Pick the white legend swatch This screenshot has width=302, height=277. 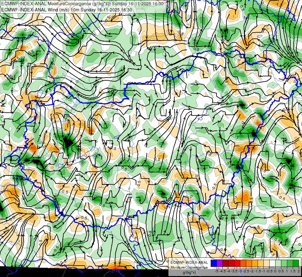tap(272, 263)
